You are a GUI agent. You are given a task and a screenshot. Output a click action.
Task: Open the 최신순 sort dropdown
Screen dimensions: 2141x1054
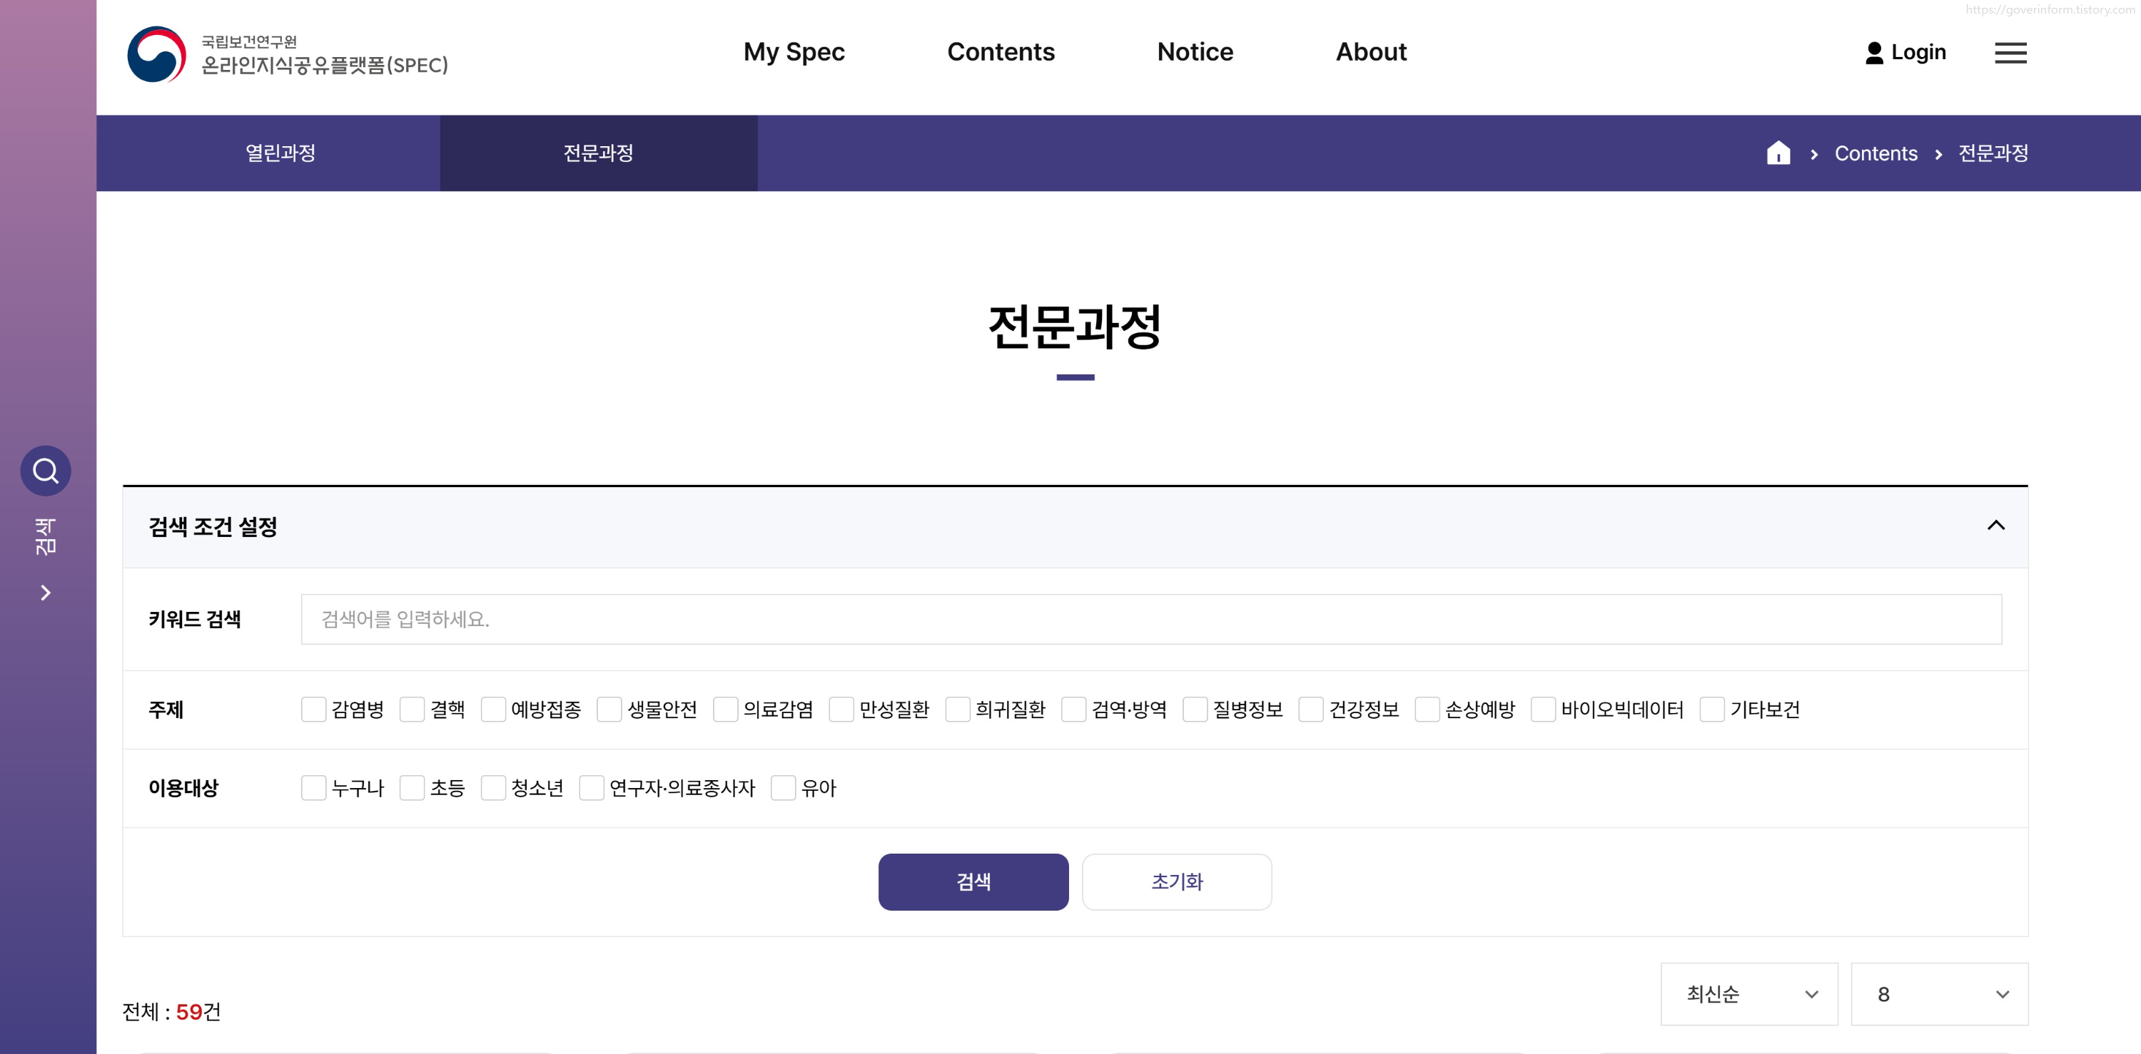pos(1748,994)
